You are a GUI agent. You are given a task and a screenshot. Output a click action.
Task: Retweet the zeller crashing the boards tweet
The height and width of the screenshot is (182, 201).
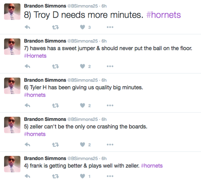[x=55, y=145]
